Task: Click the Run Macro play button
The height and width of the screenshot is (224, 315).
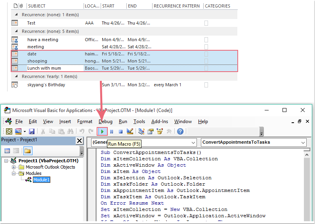Action: click(x=102, y=131)
